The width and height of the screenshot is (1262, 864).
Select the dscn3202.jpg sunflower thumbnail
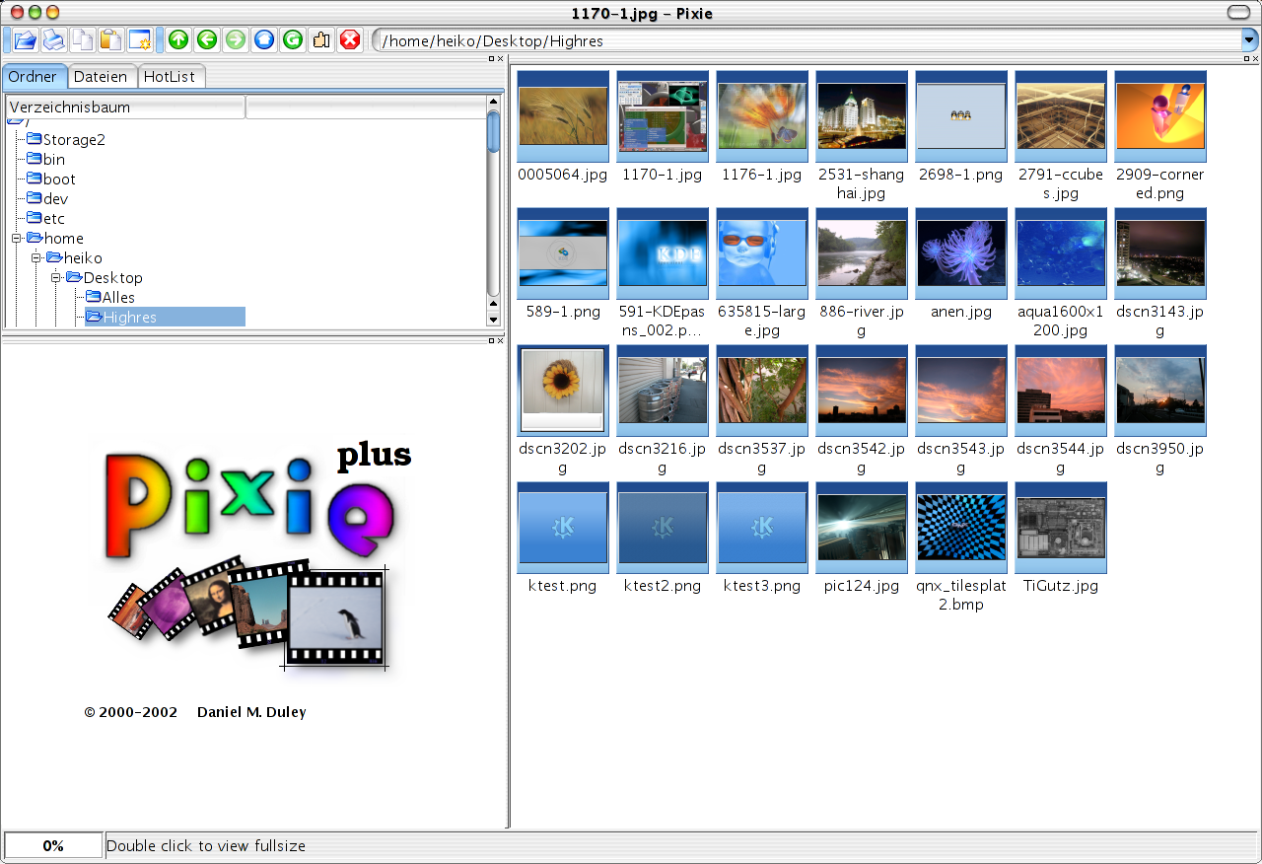click(x=563, y=391)
